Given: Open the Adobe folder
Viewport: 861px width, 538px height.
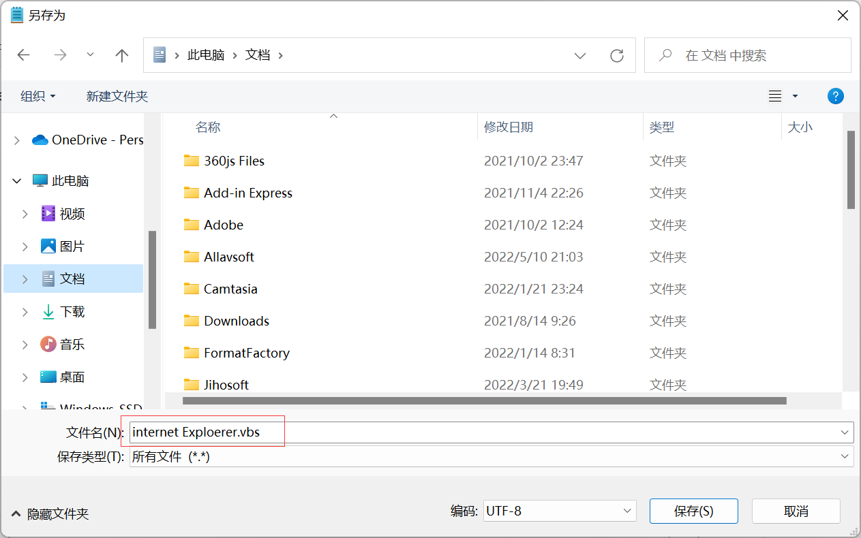Looking at the screenshot, I should point(223,225).
